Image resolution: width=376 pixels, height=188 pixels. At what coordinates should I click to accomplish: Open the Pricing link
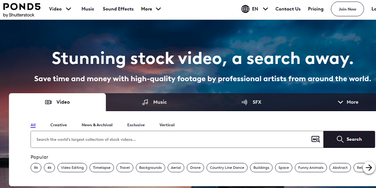315,9
